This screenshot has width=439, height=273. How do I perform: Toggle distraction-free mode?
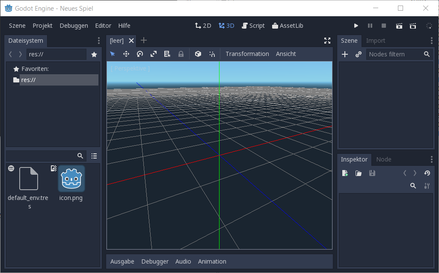(327, 41)
